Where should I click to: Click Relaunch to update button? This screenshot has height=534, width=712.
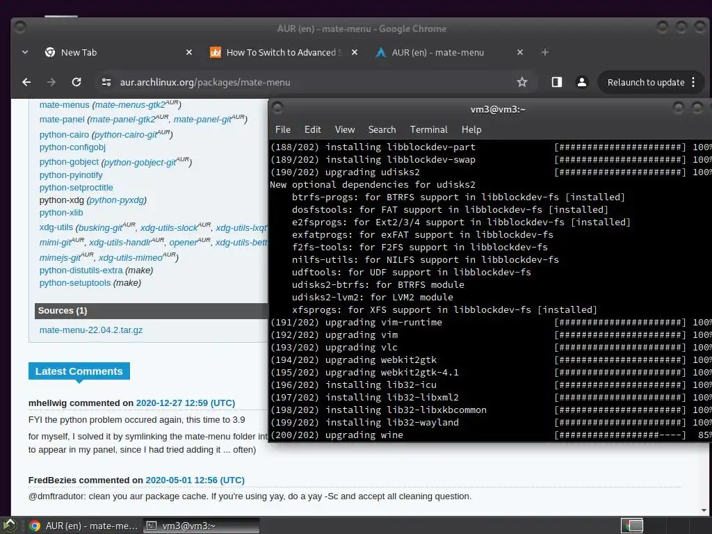[646, 82]
